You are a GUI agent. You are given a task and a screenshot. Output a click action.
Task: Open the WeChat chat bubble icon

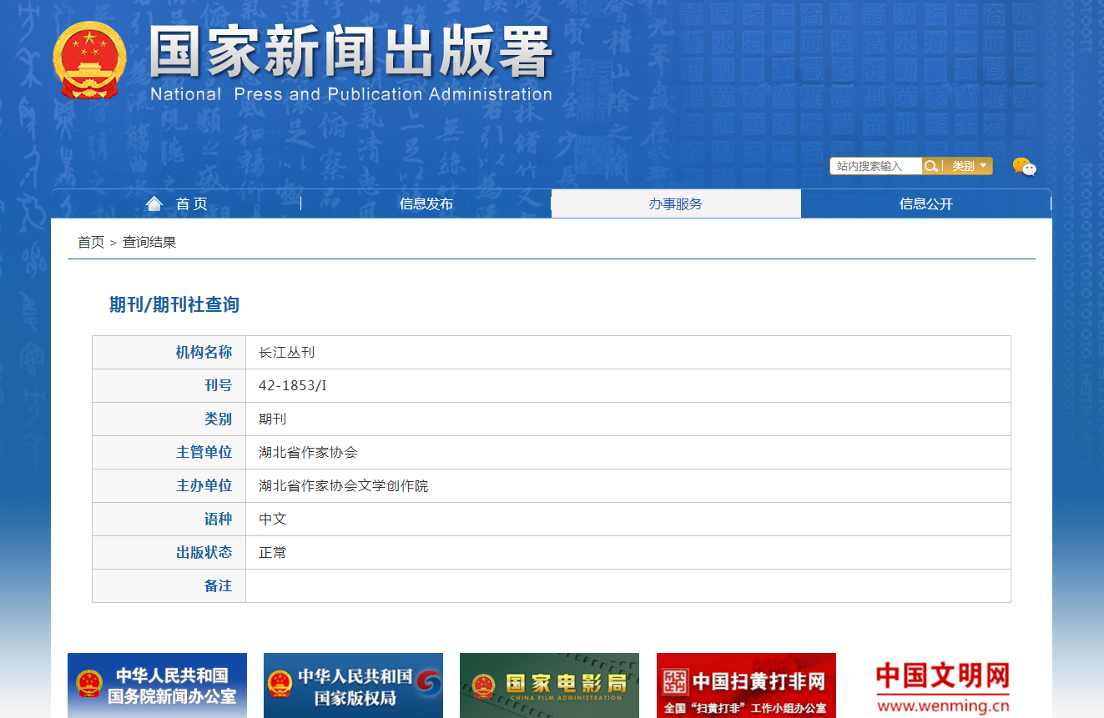tap(1024, 167)
